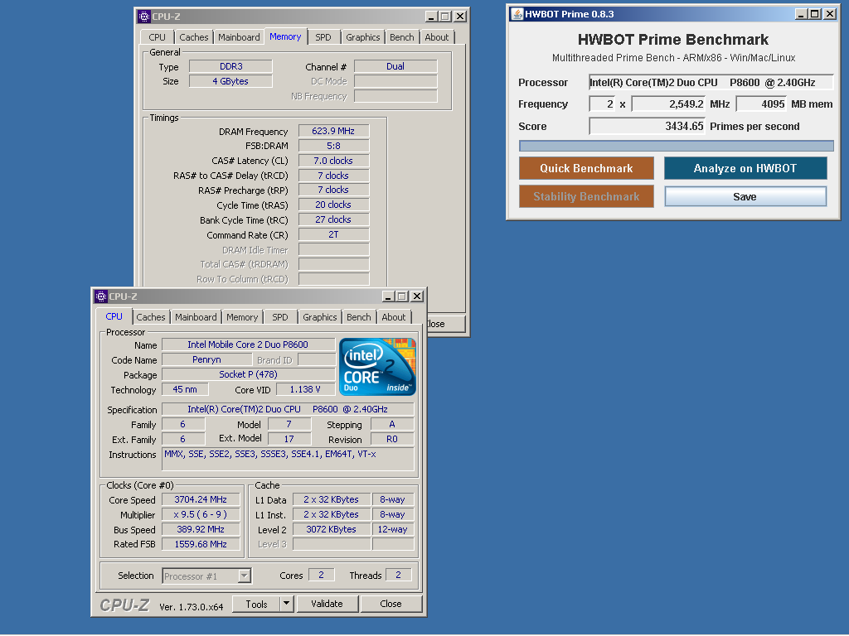
Task: Click Bank Cycle Time value 27 clocks
Action: [333, 219]
